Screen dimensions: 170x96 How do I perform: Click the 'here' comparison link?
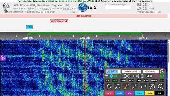click(x=104, y=1)
